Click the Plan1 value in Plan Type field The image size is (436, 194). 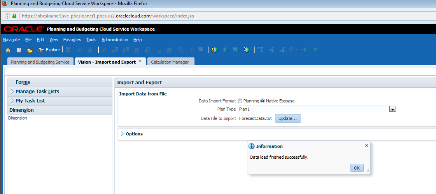pos(244,109)
